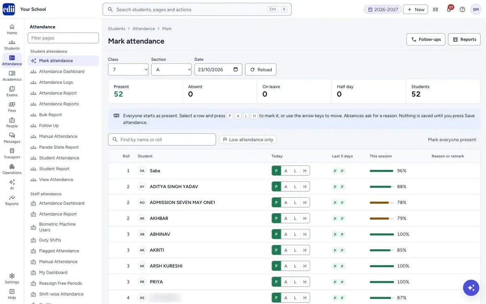Open the help question mark icon
Image resolution: width=486 pixels, height=304 pixels.
point(462,9)
